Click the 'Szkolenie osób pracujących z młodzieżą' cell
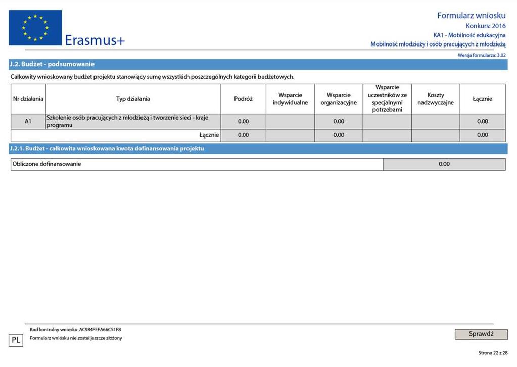517x367 pixels. (x=133, y=121)
